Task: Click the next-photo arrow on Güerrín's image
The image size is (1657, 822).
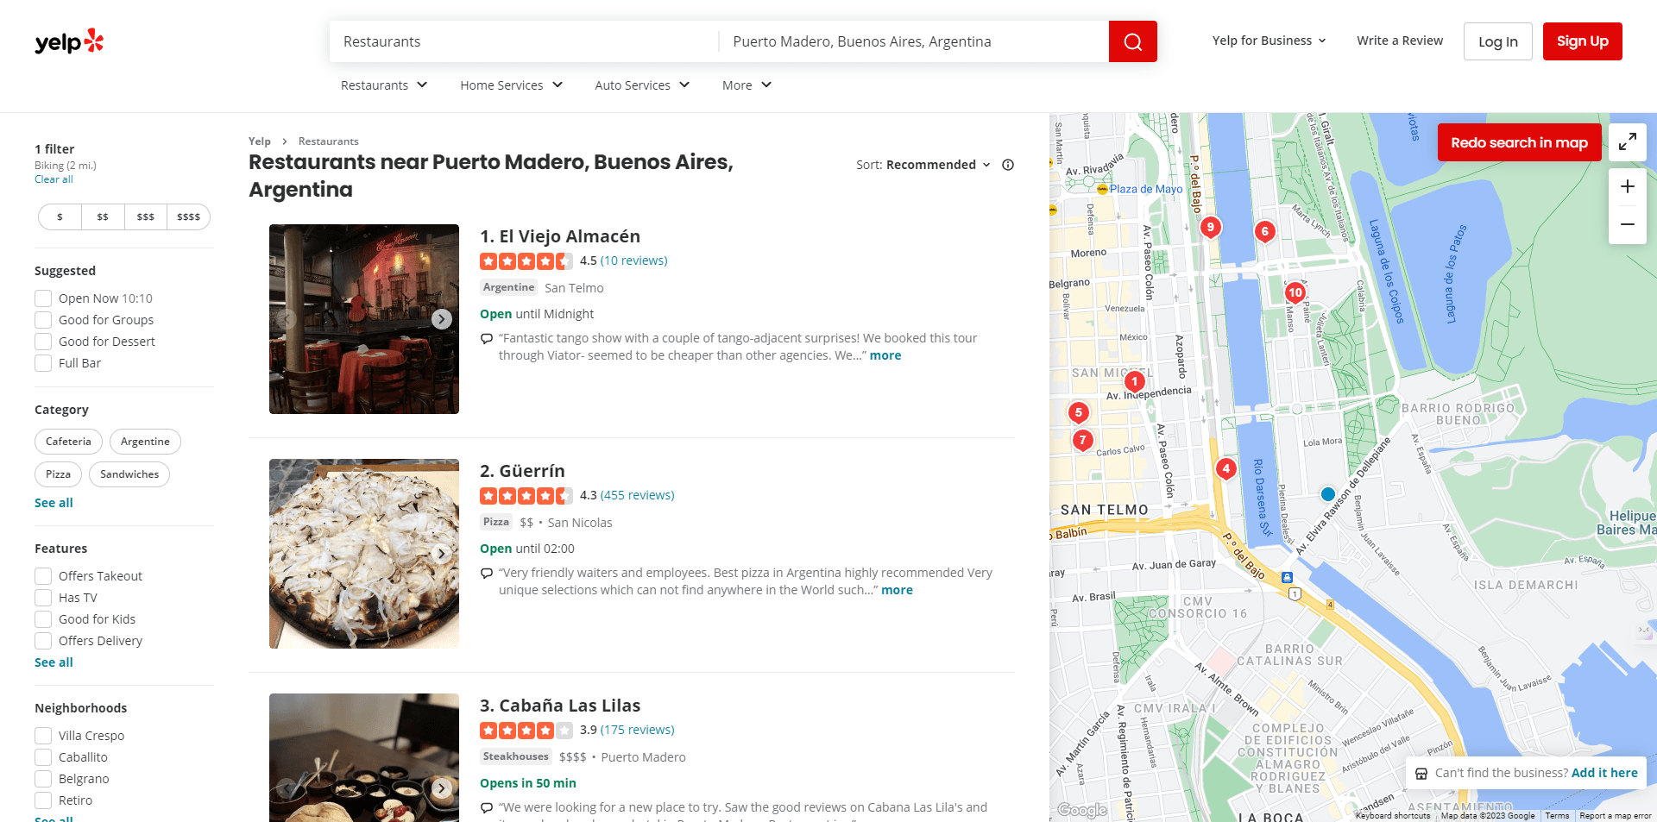Action: tap(441, 553)
